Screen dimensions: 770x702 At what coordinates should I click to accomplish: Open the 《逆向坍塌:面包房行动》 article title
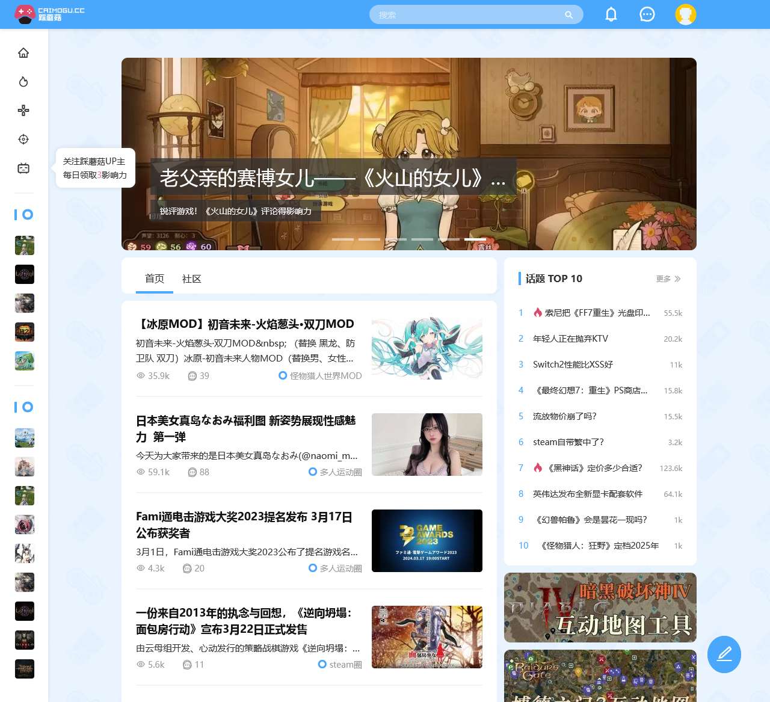[x=244, y=621]
